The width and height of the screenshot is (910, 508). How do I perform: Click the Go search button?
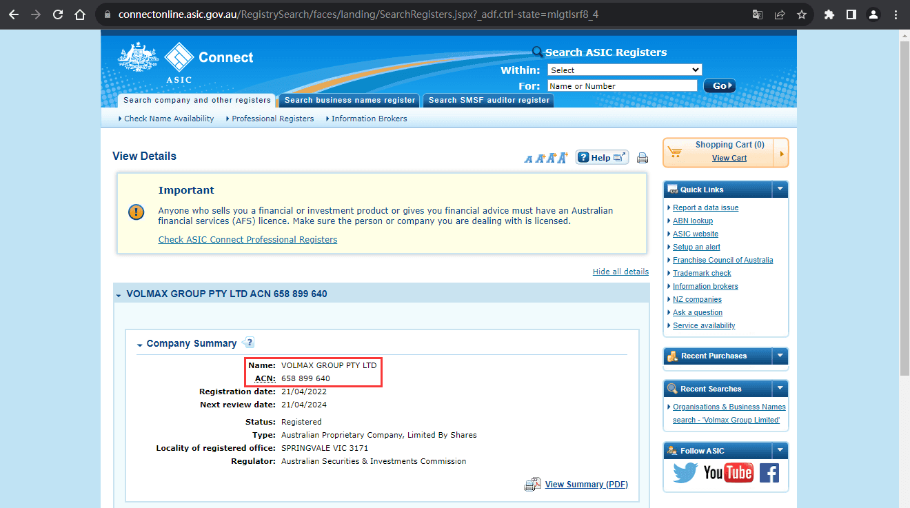(x=720, y=86)
